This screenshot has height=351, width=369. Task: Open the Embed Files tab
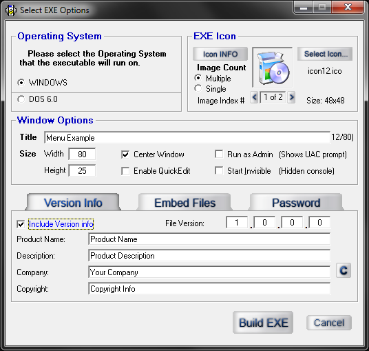[184, 202]
